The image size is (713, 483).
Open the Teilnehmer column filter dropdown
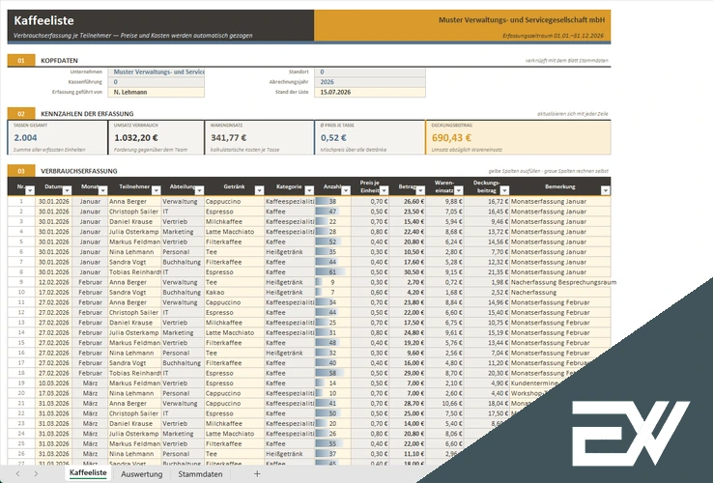pos(156,190)
